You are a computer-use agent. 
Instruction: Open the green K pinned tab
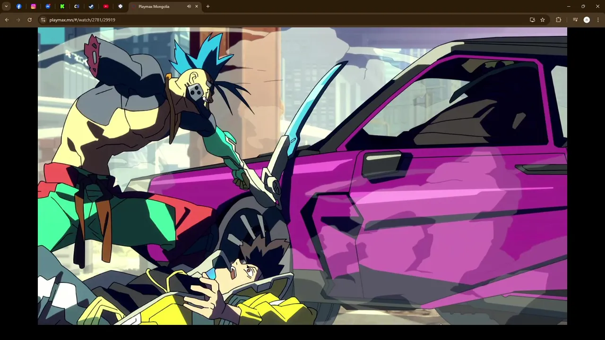tap(62, 7)
